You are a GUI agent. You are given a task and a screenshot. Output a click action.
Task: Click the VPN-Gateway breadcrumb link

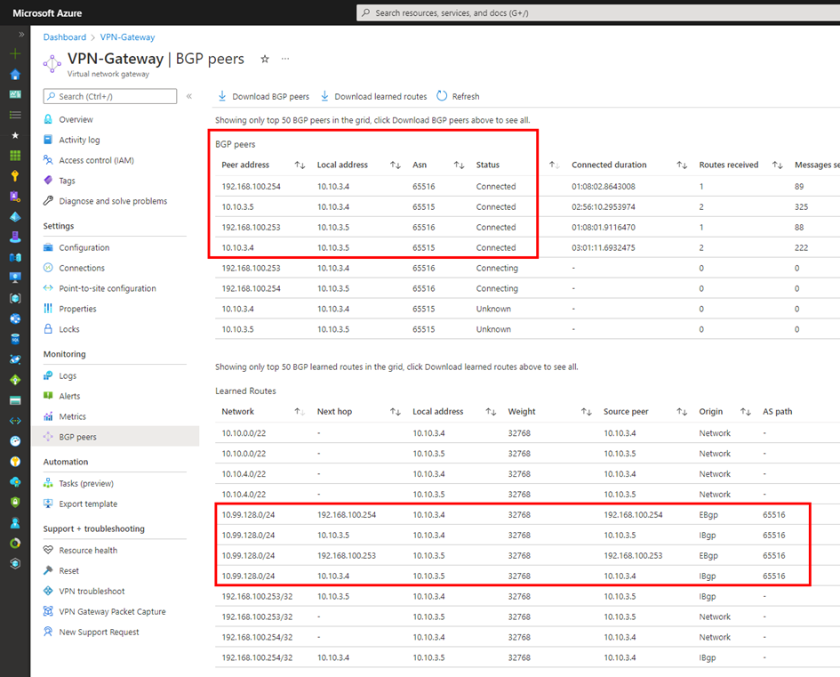tap(127, 37)
